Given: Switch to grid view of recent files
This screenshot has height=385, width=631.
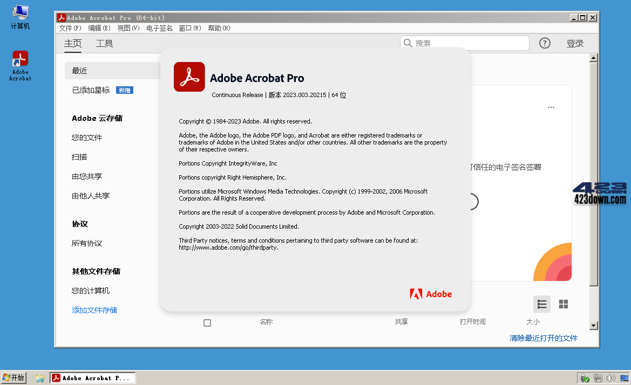Looking at the screenshot, I should (x=563, y=304).
